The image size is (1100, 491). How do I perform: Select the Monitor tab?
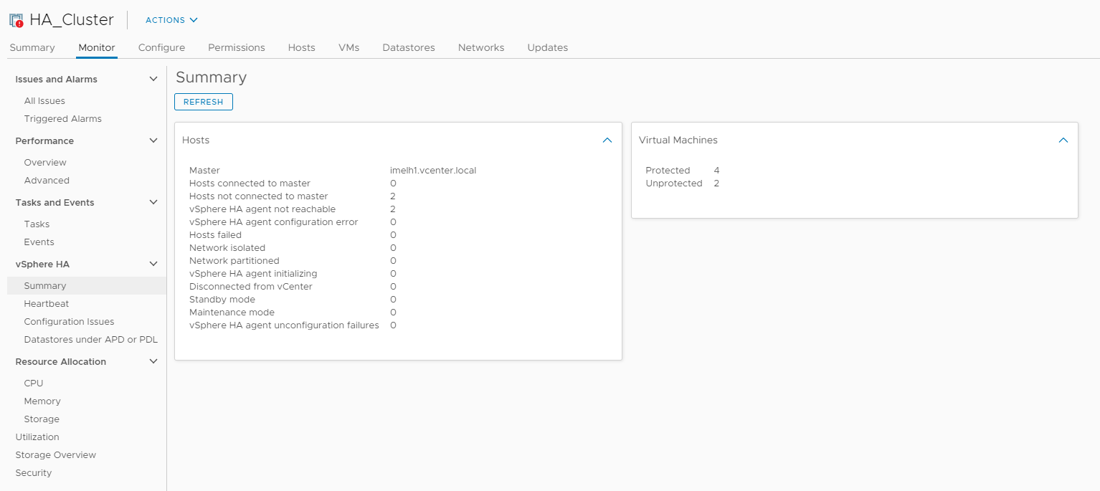point(97,47)
